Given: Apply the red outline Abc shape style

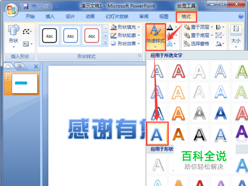Looking at the screenshot, I should click(x=92, y=36).
